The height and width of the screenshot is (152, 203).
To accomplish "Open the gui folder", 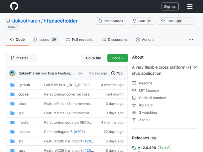I will pos(21,113).
